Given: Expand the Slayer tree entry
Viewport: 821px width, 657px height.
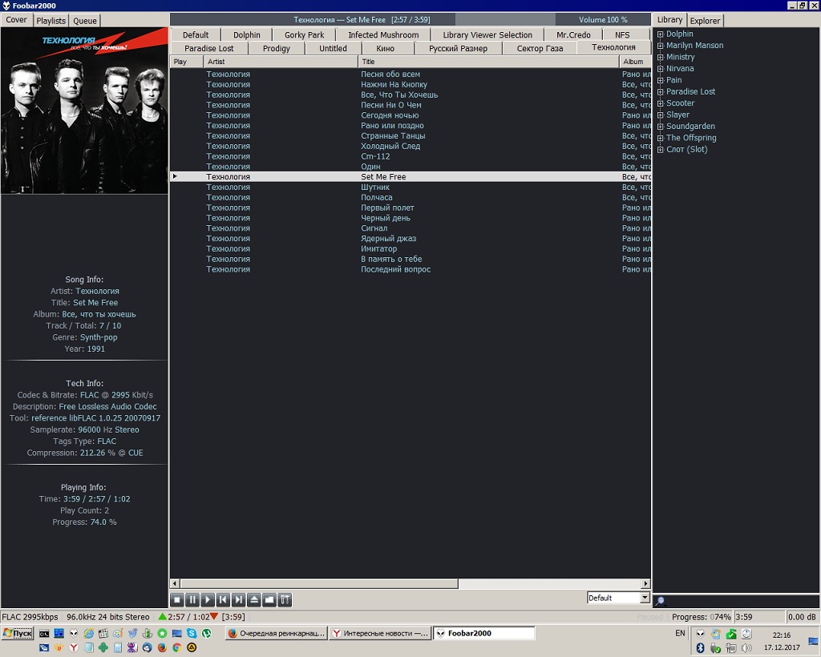Looking at the screenshot, I should pos(661,115).
